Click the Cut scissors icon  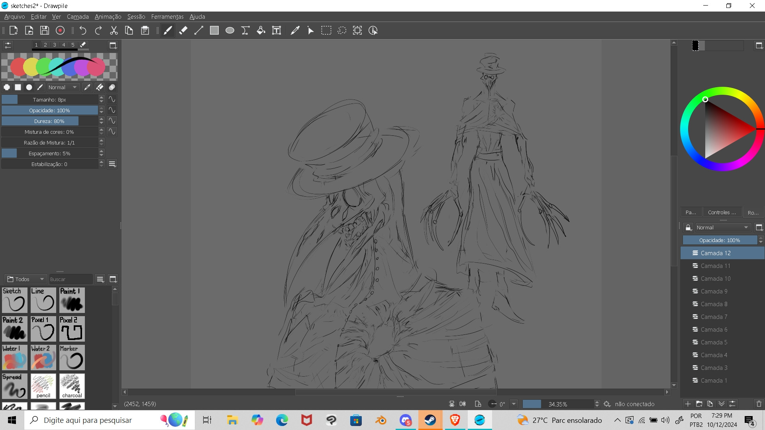[x=114, y=30]
